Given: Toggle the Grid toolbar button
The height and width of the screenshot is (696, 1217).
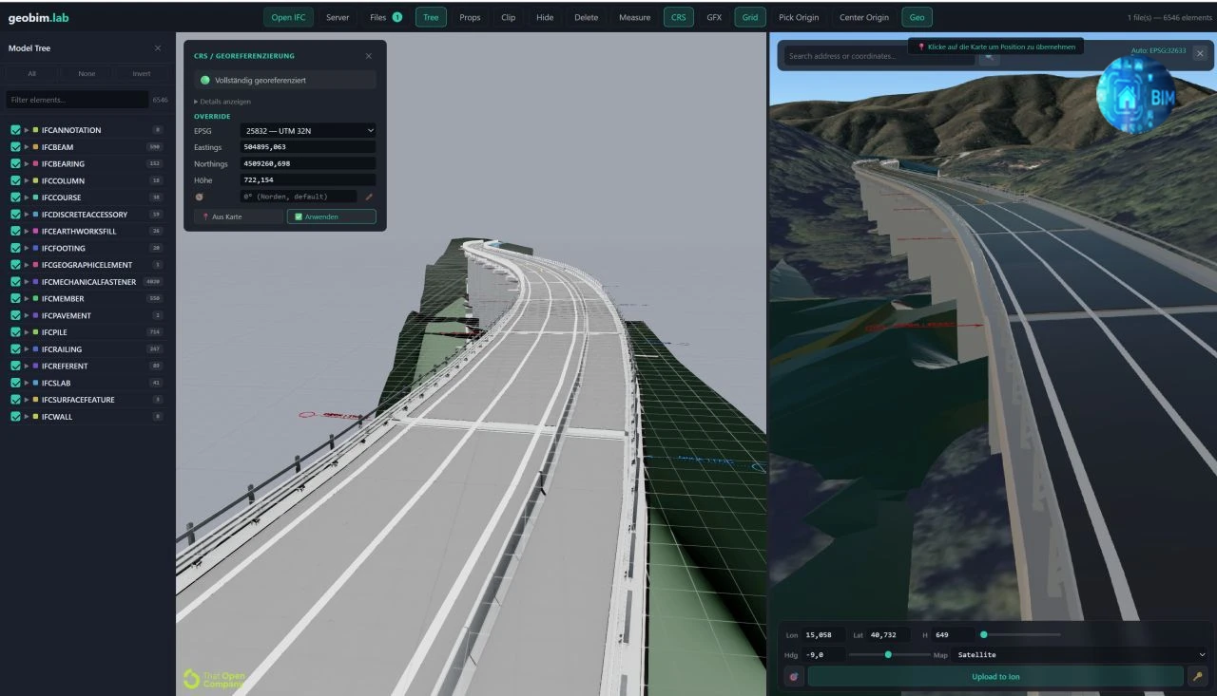Looking at the screenshot, I should (x=750, y=17).
